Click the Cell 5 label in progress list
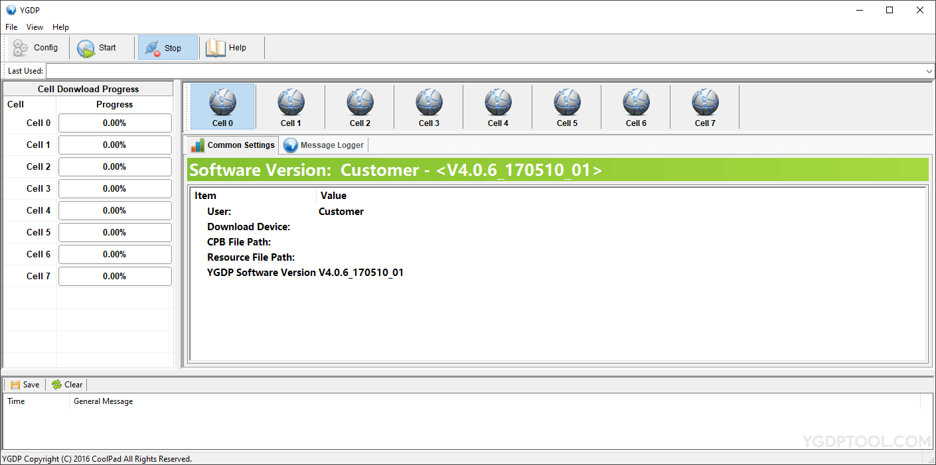936x465 pixels. [x=39, y=232]
